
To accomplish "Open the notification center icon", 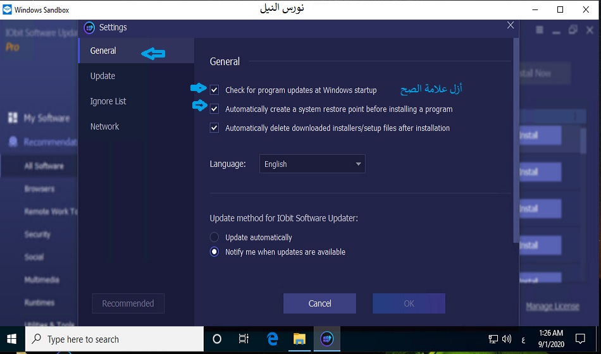I will tap(580, 339).
